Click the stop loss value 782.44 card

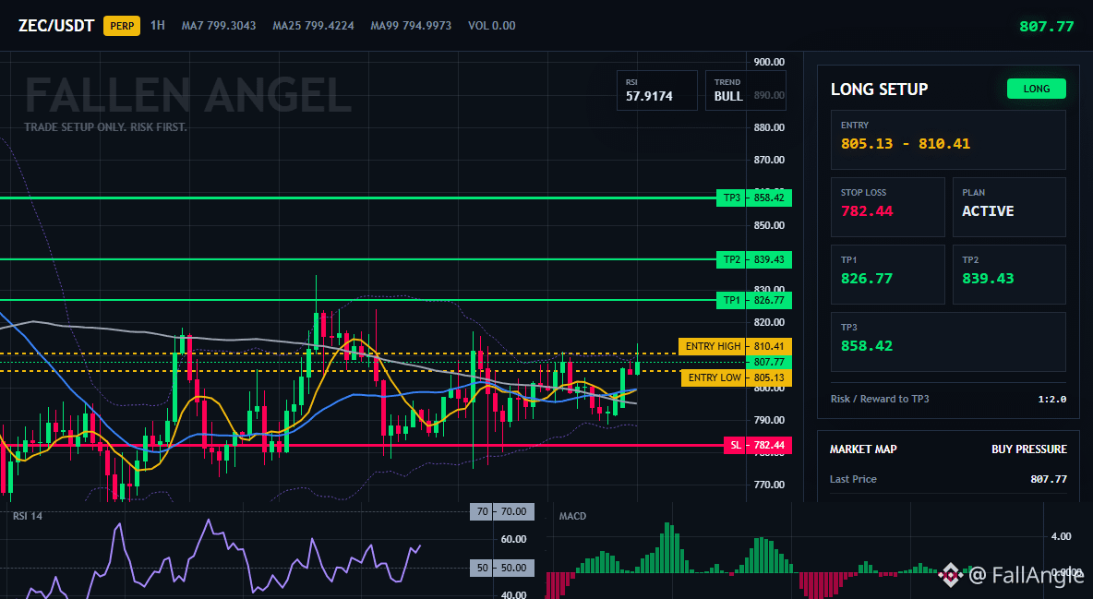coord(887,207)
